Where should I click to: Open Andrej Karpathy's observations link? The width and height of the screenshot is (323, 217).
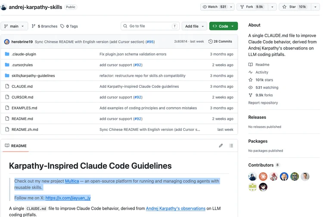176,208
